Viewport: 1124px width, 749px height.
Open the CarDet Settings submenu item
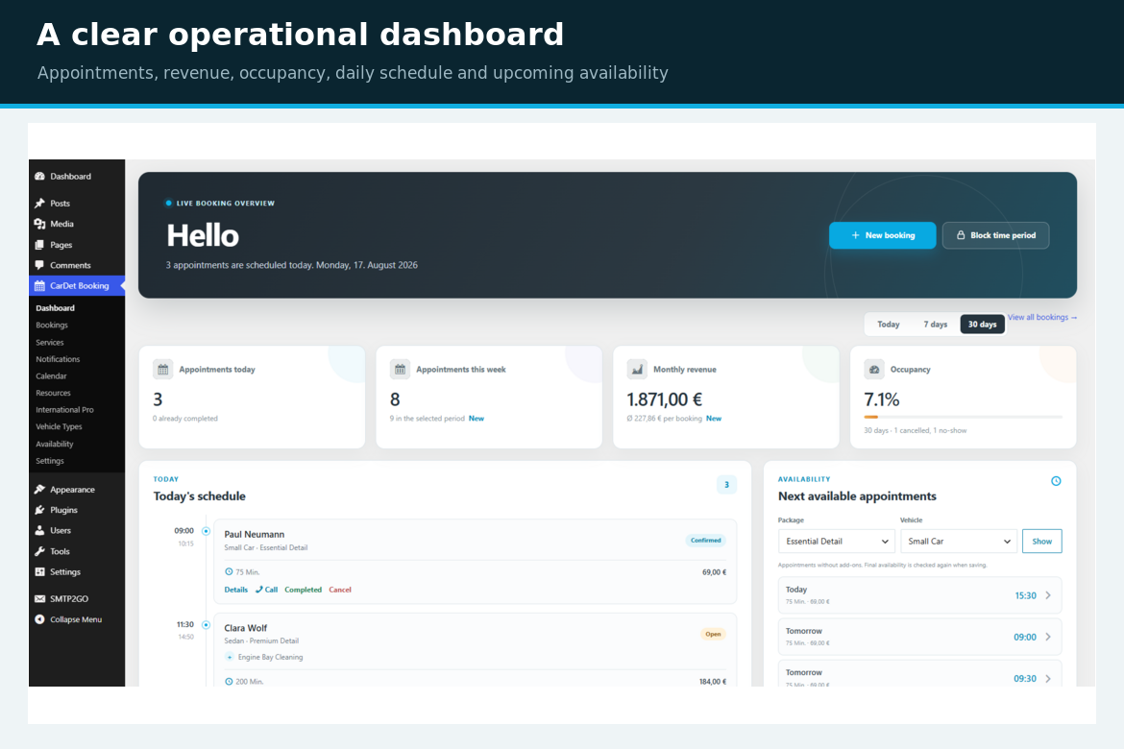(x=49, y=461)
